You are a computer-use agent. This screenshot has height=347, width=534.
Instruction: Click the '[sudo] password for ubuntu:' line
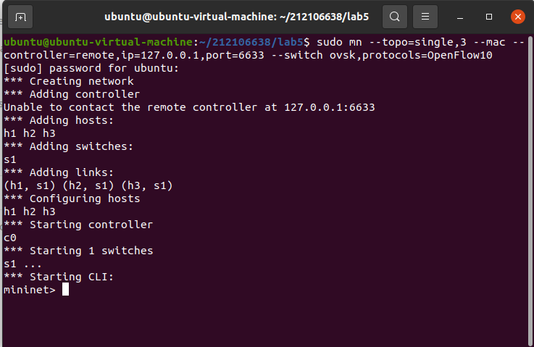coord(91,68)
